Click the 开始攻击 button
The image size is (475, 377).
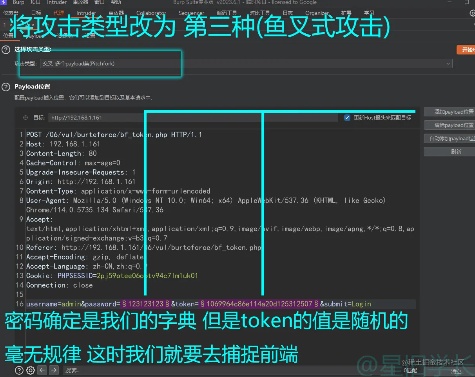[466, 50]
